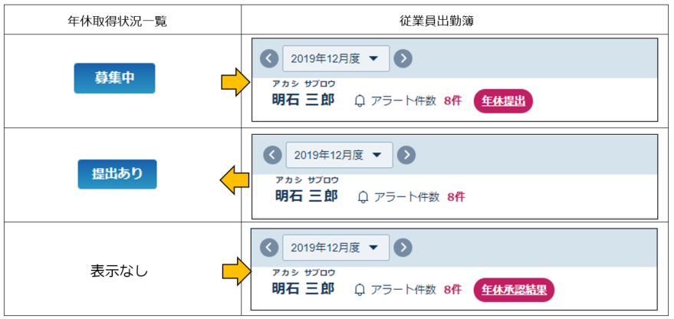This screenshot has height=319, width=674.
Task: Go to next month in middle panel
Action: pyautogui.click(x=406, y=155)
